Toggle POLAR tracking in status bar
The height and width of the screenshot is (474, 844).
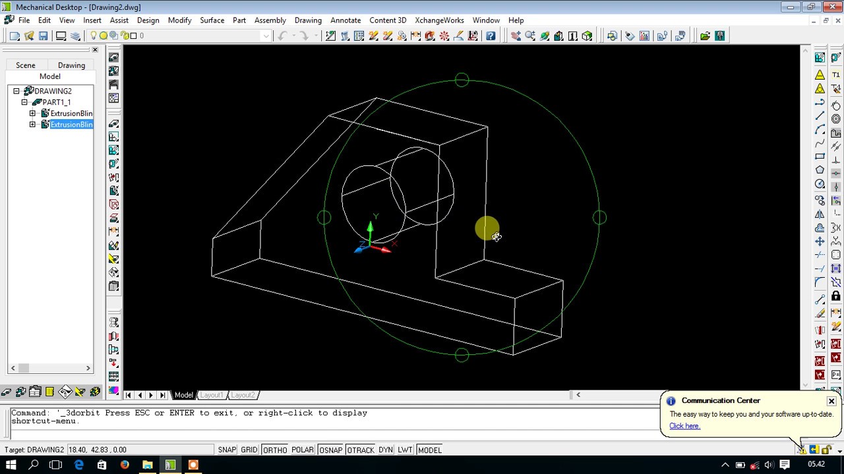(303, 450)
